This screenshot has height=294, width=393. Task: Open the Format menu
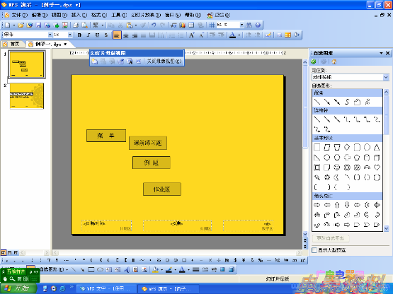point(98,15)
